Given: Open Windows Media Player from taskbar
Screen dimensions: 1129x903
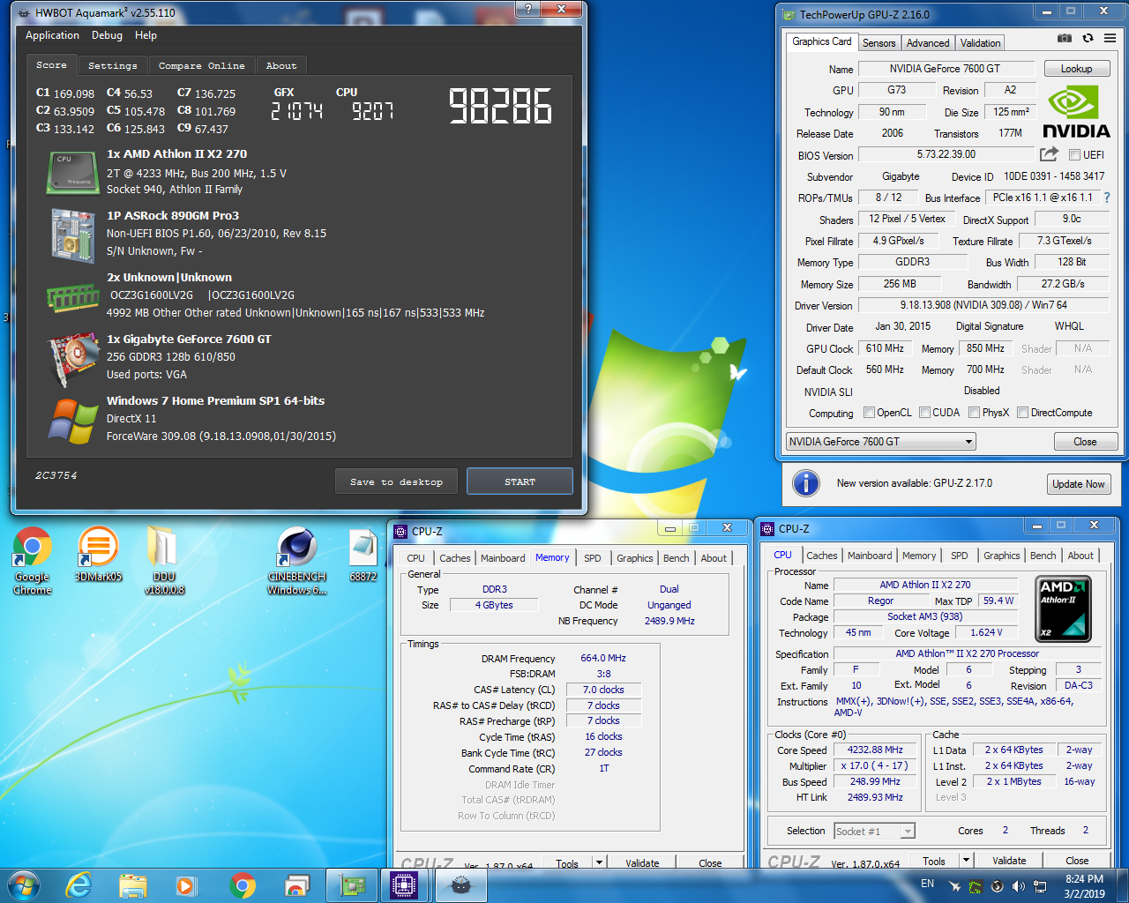Looking at the screenshot, I should click(185, 885).
